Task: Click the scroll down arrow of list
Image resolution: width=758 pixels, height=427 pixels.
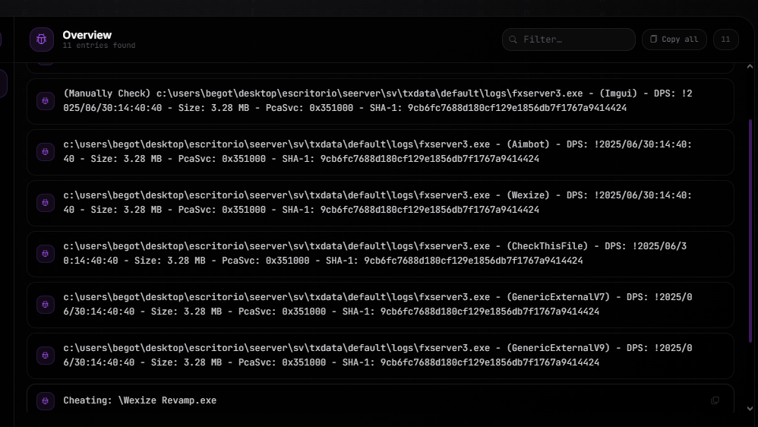Action: click(x=750, y=409)
